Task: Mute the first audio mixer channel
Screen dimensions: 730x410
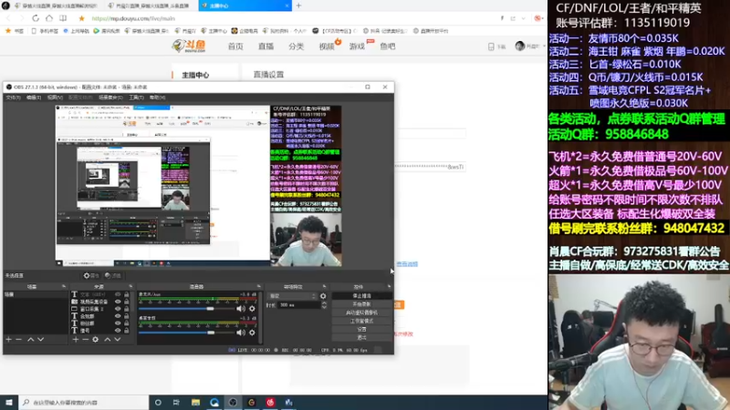Action: click(241, 309)
